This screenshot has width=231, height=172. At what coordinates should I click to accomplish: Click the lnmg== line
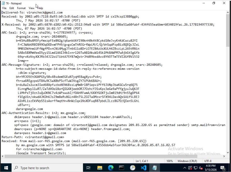coord(23,61)
